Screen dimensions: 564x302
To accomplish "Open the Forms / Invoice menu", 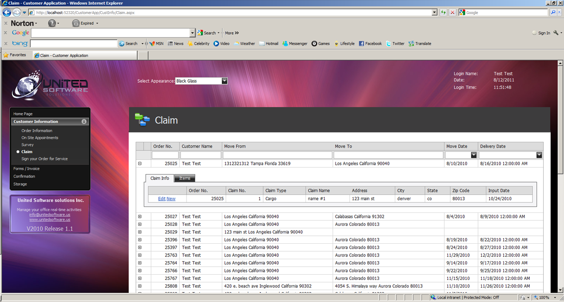I will coord(26,169).
